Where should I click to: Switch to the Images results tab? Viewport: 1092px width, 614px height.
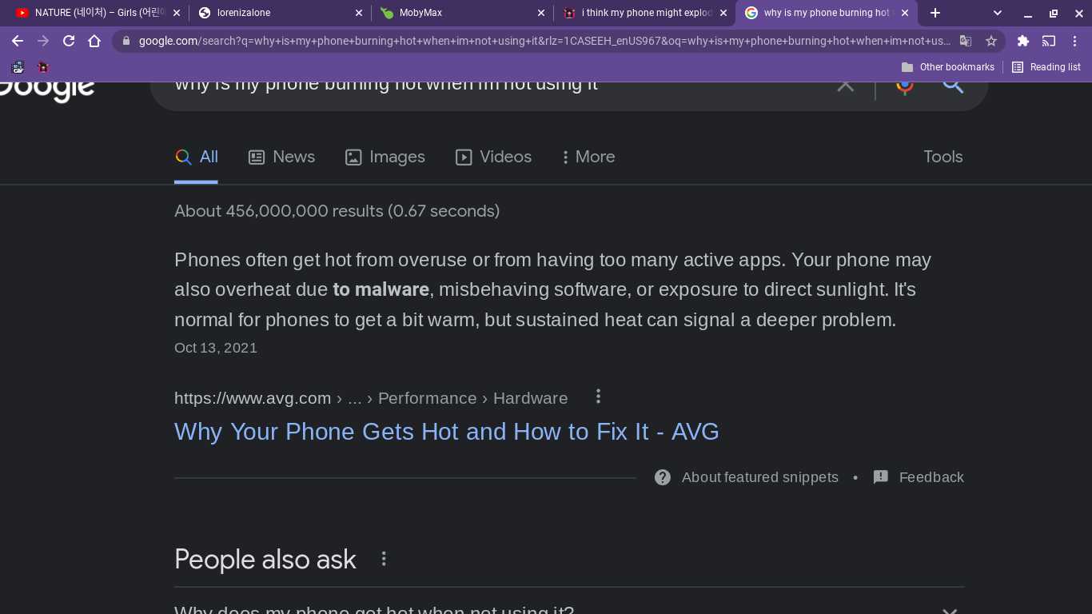385,157
